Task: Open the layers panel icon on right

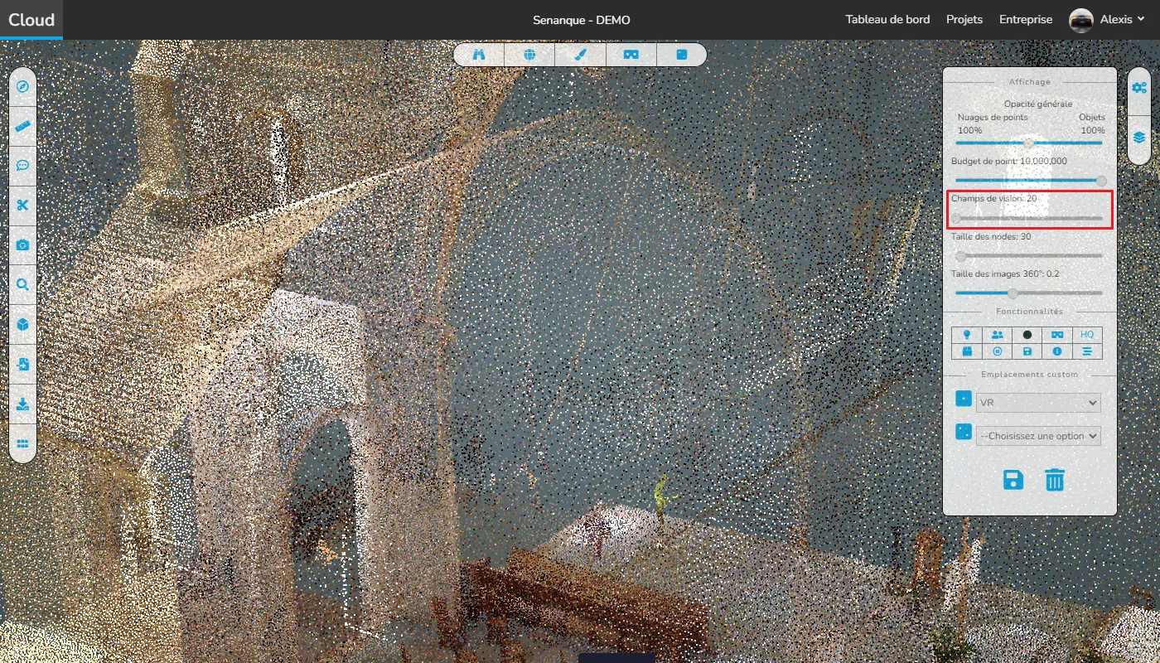Action: coord(1139,138)
